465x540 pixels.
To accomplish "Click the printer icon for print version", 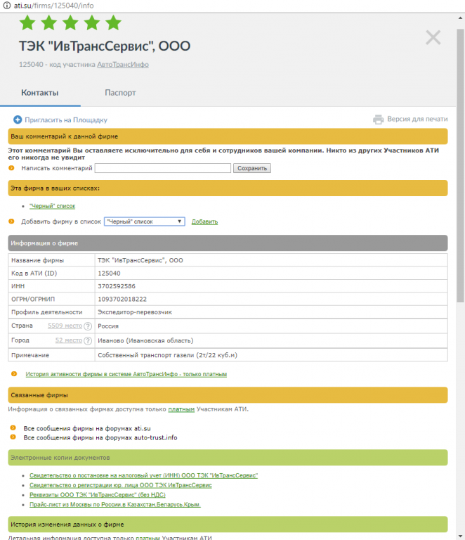I will [378, 119].
